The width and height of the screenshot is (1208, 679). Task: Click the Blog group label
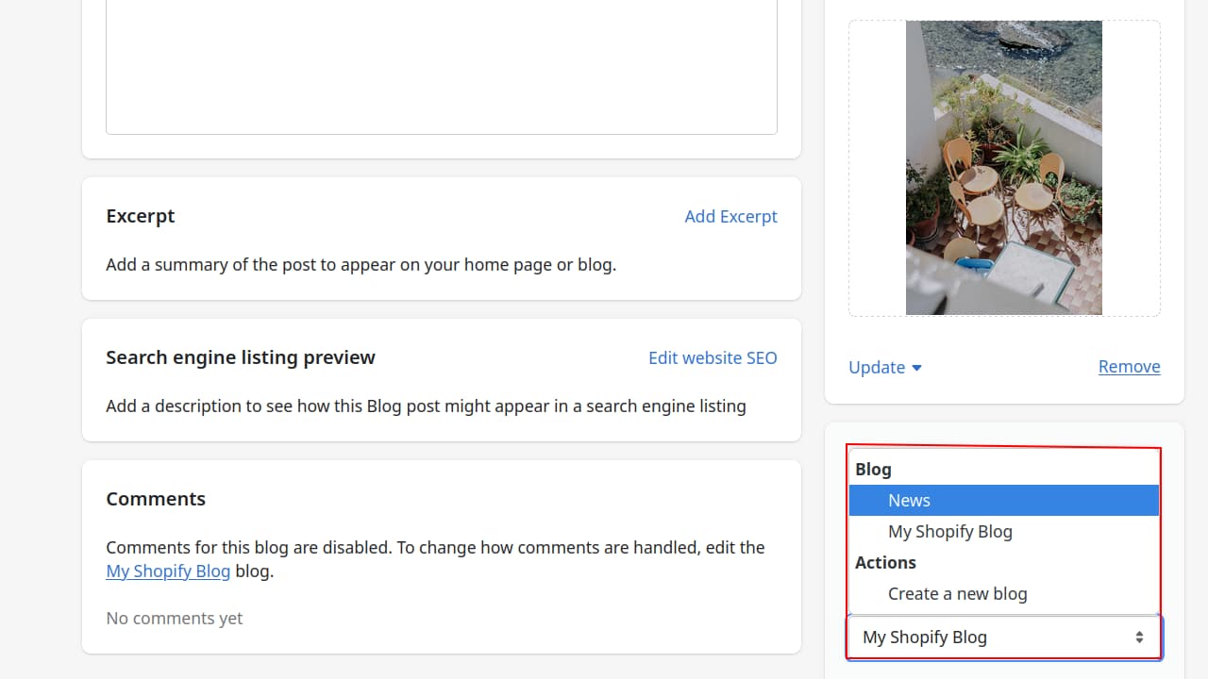click(873, 469)
